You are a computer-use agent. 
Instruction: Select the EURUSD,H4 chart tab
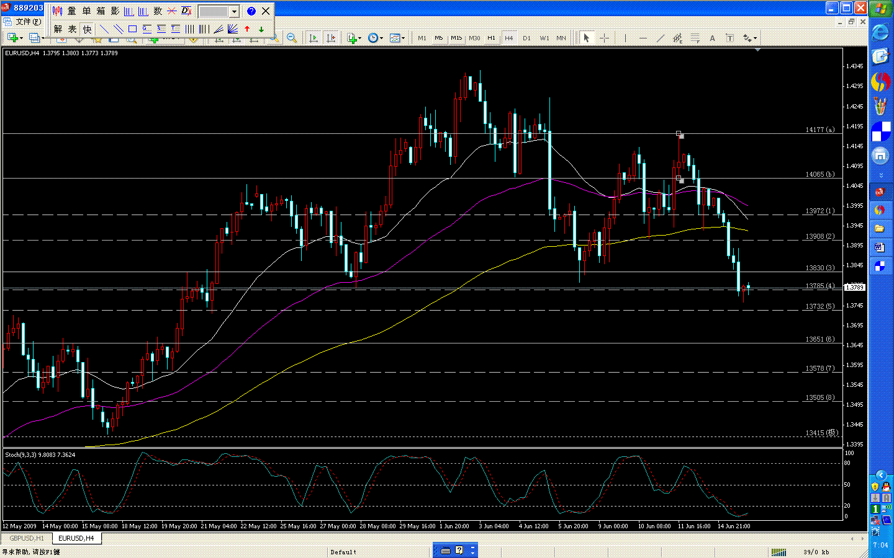coord(76,538)
